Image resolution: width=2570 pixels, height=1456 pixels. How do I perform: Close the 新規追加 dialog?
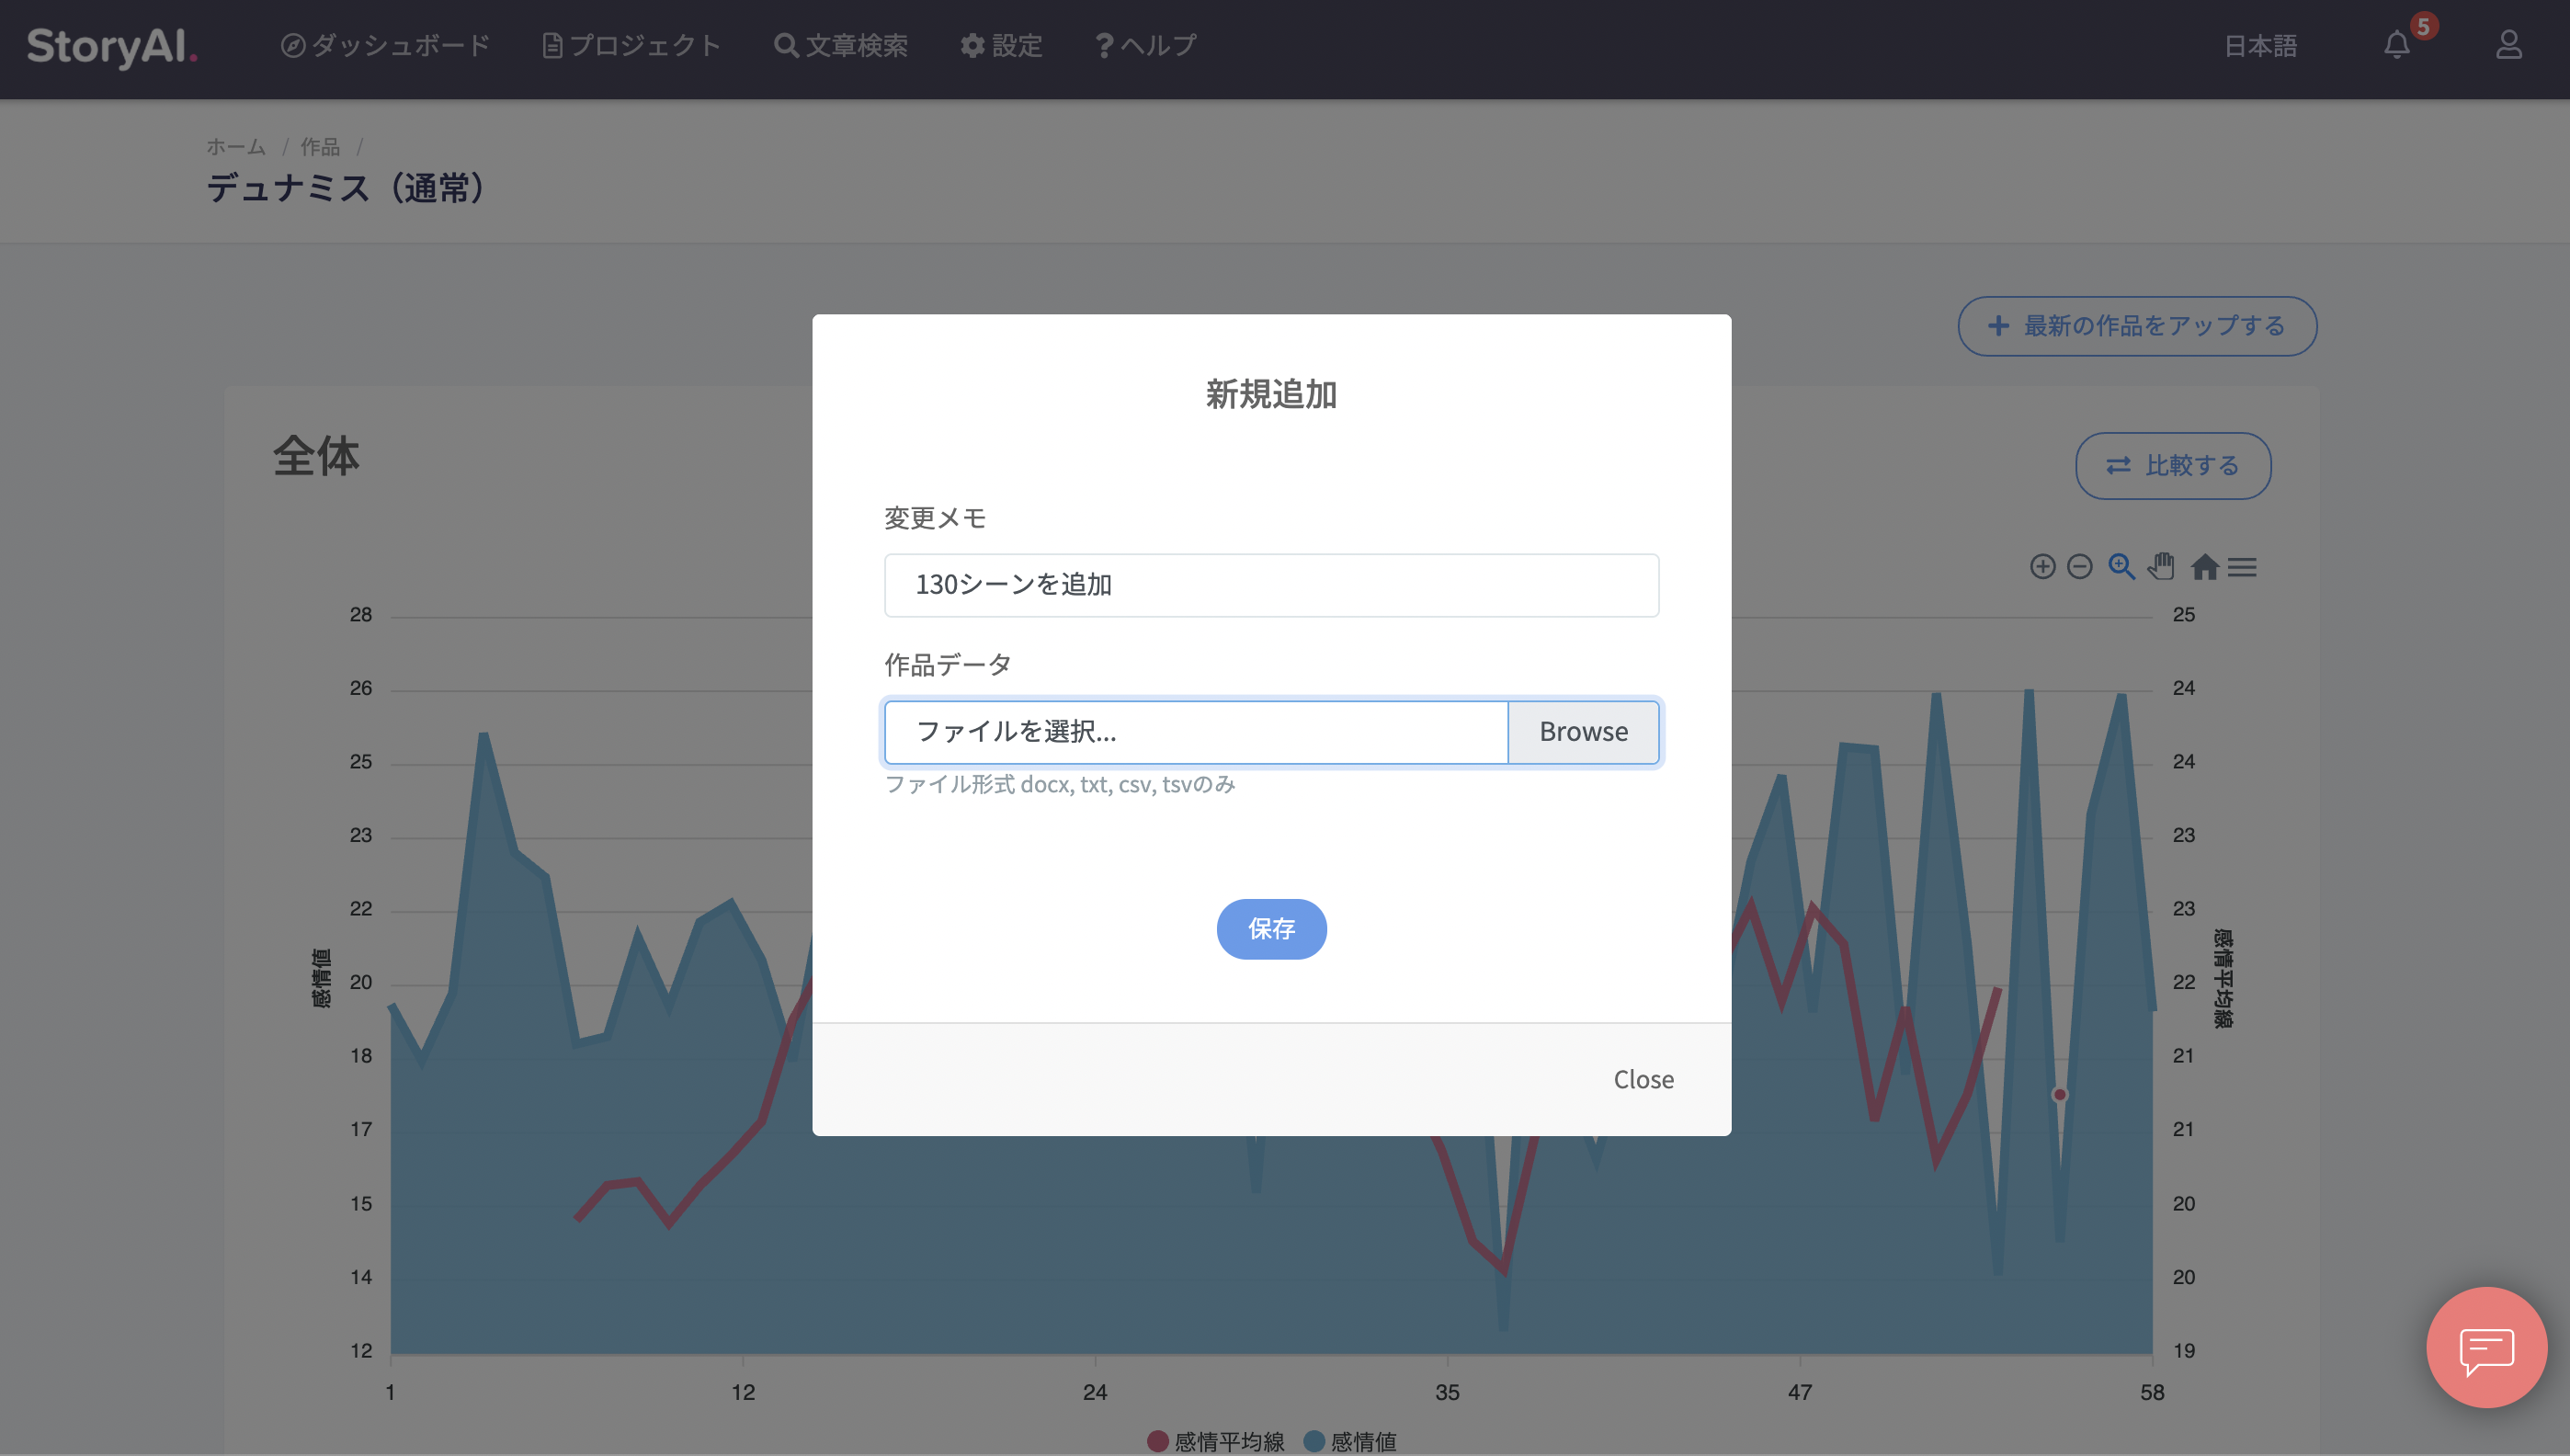pyautogui.click(x=1643, y=1079)
